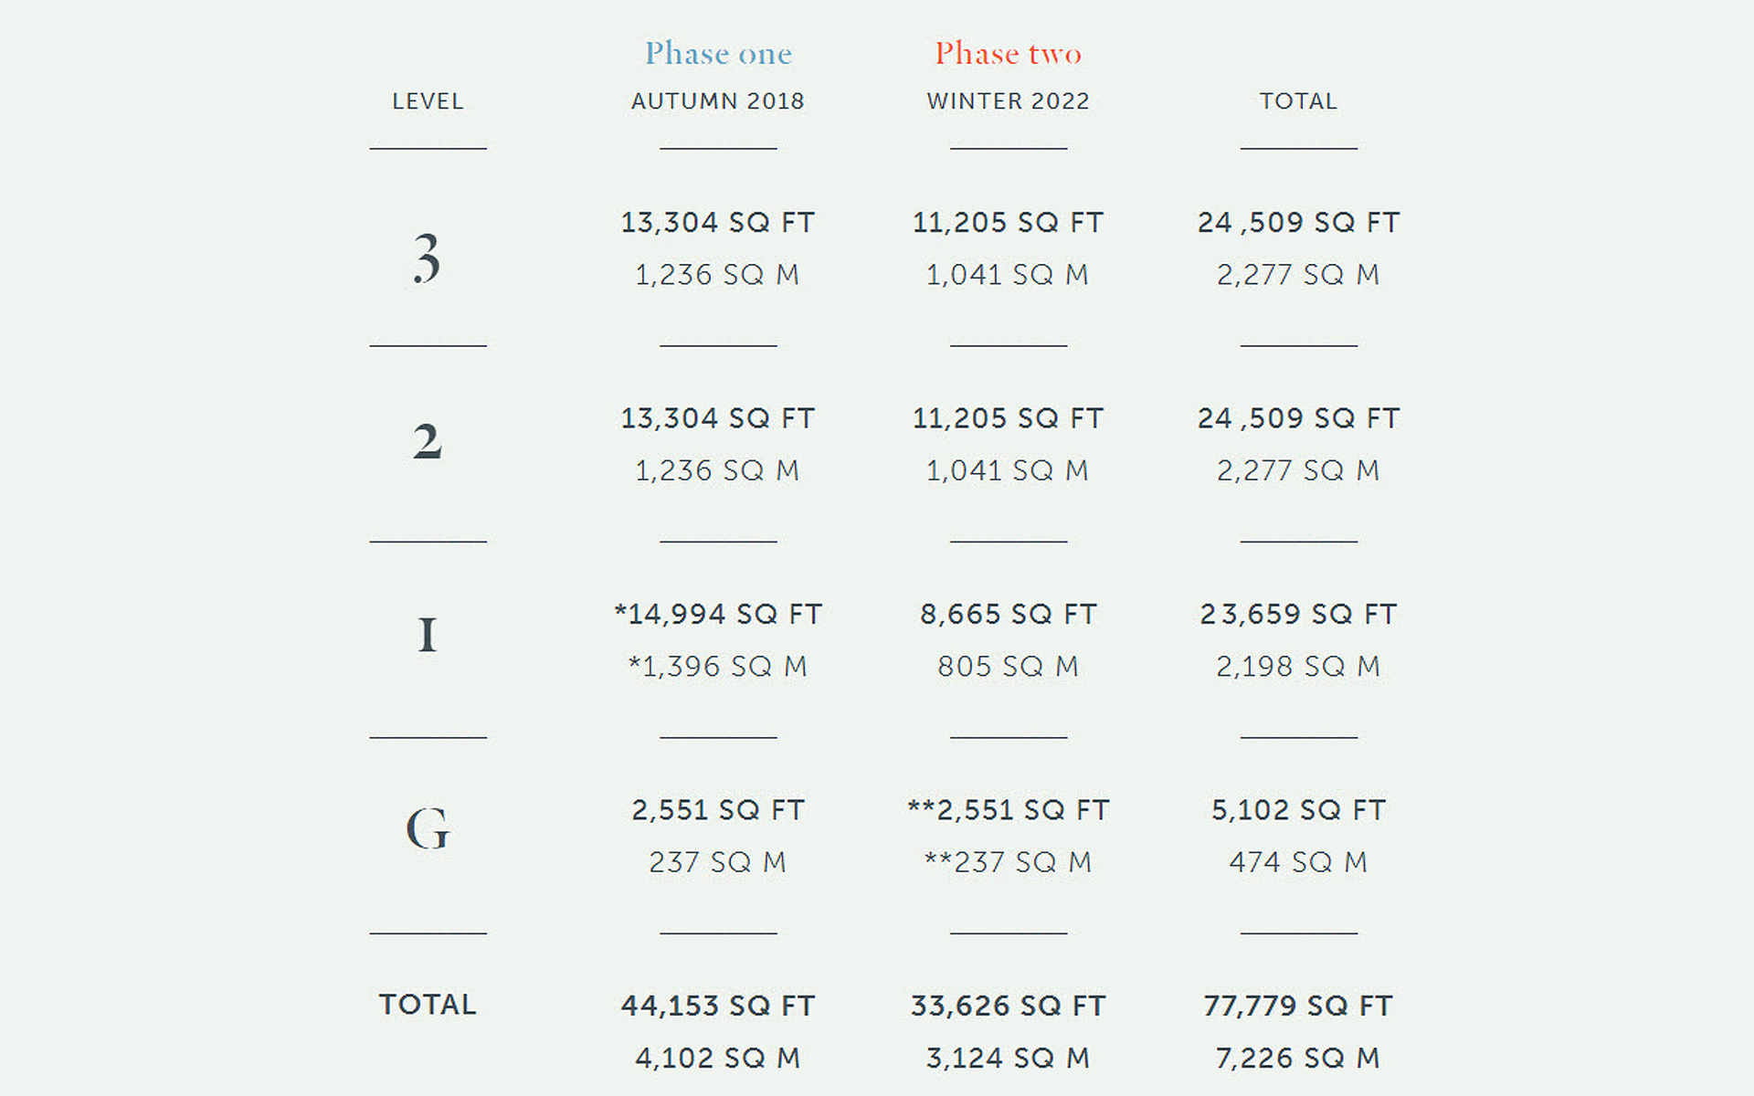The height and width of the screenshot is (1096, 1754).
Task: Select the "WINTER 2022" column label
Action: click(x=1008, y=101)
